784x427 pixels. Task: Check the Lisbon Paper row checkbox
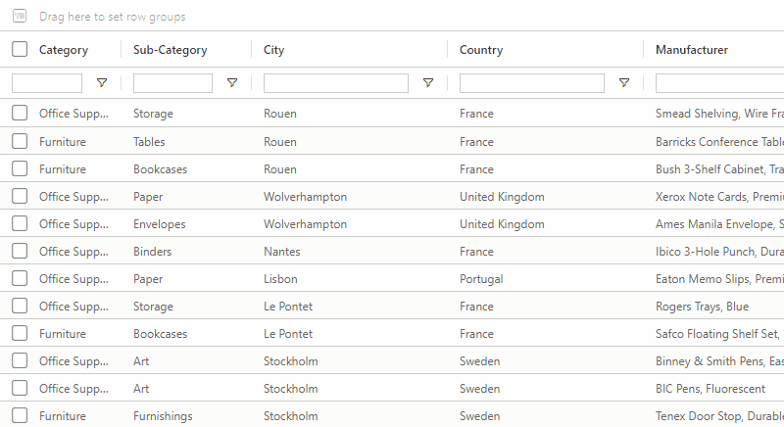(x=20, y=279)
